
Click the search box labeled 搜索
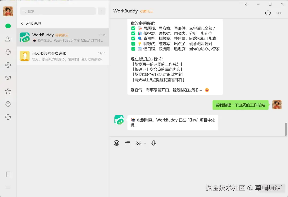(58, 11)
